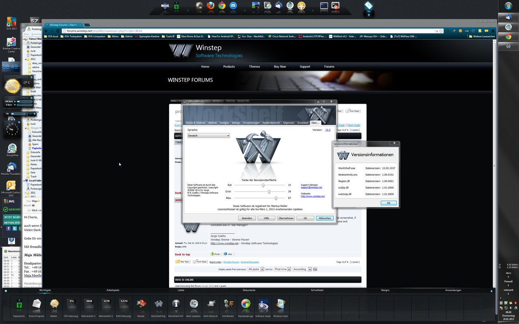Open the Wetter weather icon on the shelf

[x=54, y=304]
